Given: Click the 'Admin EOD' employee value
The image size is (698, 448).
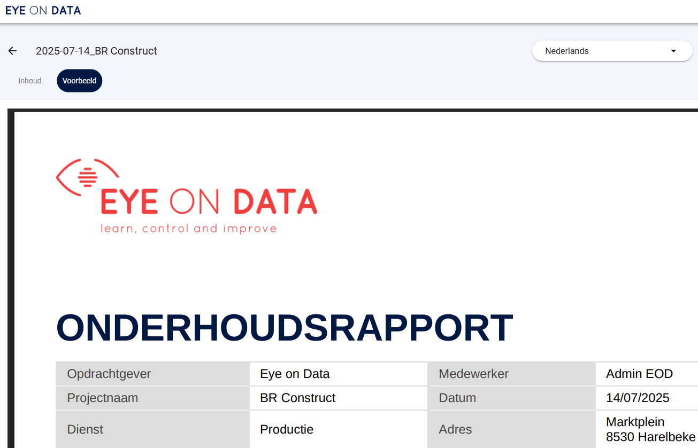Looking at the screenshot, I should pyautogui.click(x=639, y=374).
